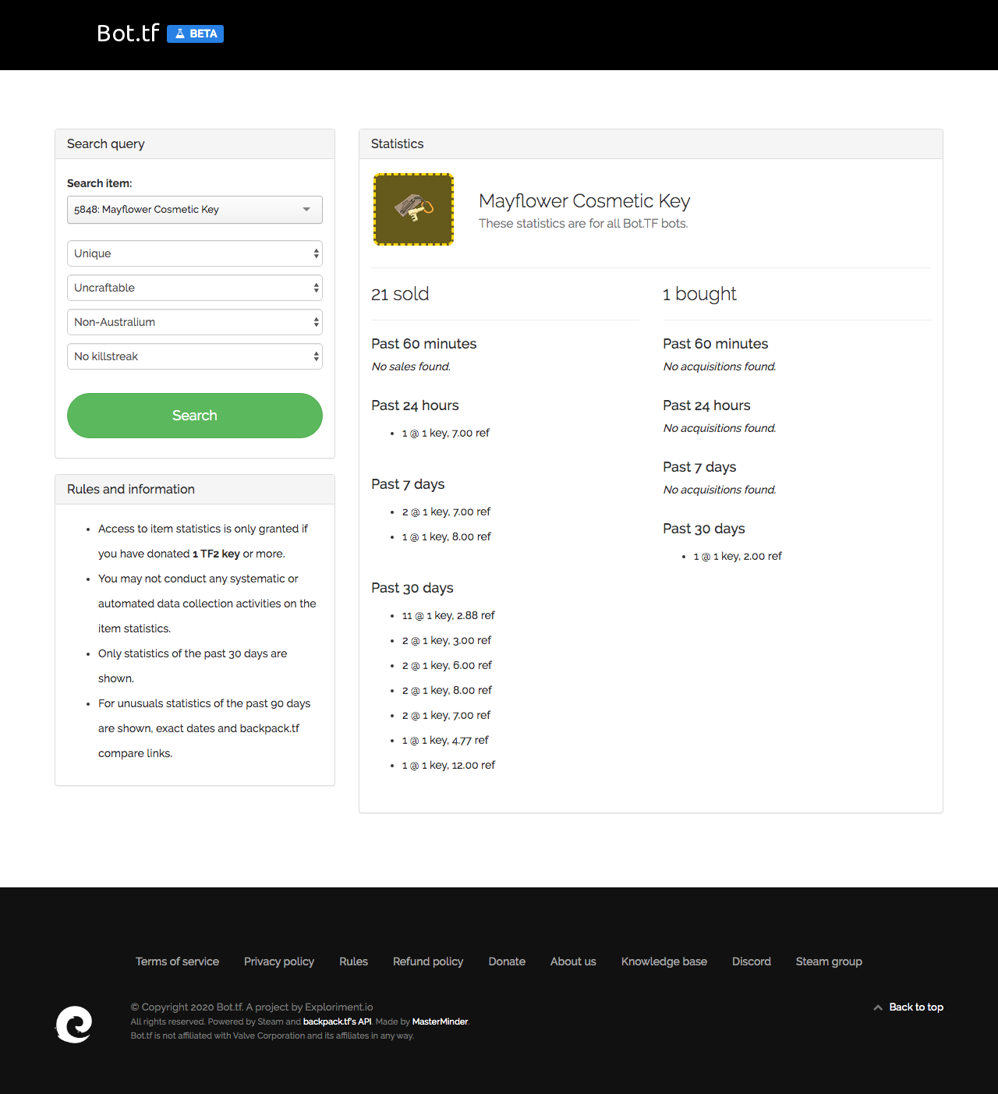Image resolution: width=998 pixels, height=1094 pixels.
Task: Open the Non-Australium dropdown
Action: (x=195, y=322)
